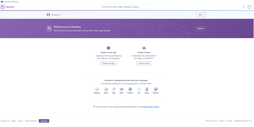Focus the Jump to Favorites search field
The image size is (254, 127).
126,7
